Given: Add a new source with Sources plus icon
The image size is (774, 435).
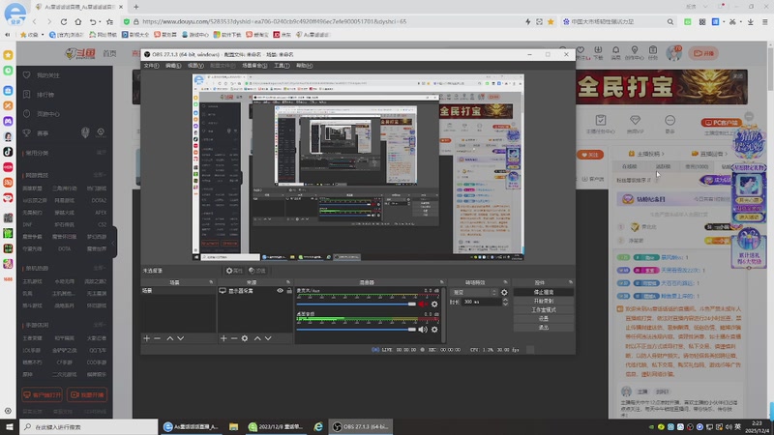Looking at the screenshot, I should click(223, 338).
